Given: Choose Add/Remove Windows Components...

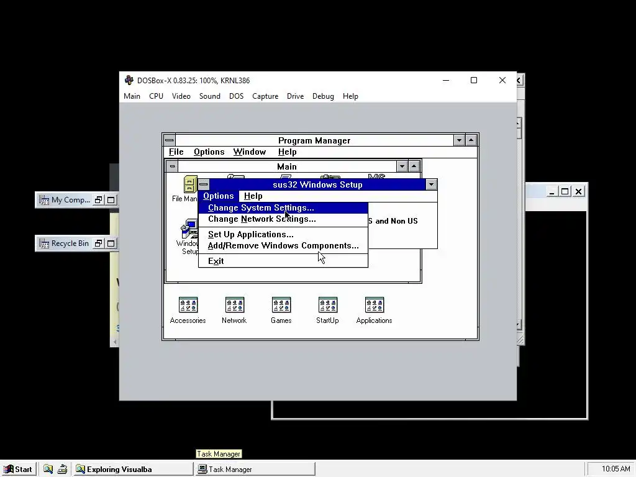Looking at the screenshot, I should click(283, 246).
